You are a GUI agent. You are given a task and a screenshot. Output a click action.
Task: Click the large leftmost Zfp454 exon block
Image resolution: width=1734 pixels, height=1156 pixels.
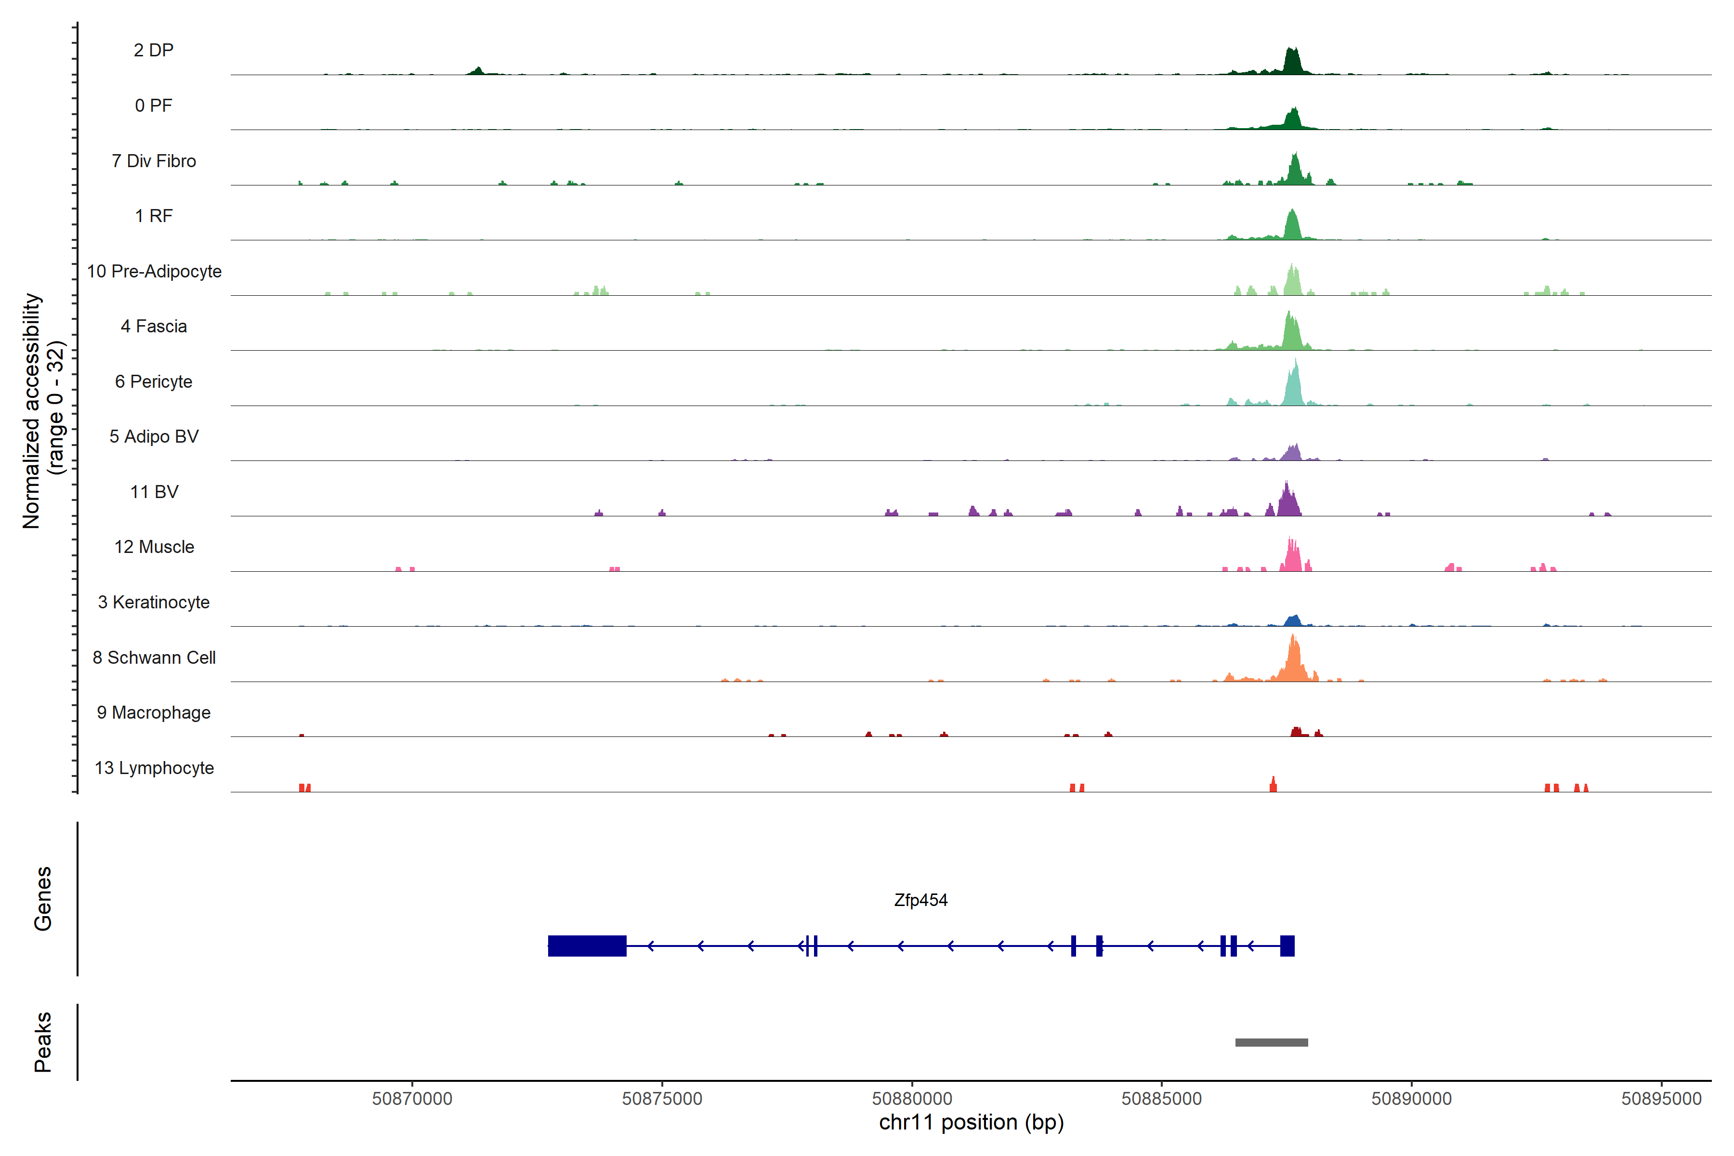587,946
